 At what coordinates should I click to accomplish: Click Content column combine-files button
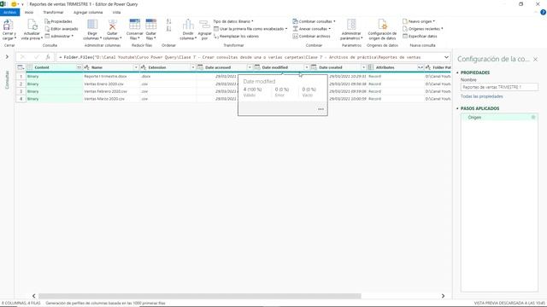click(79, 67)
